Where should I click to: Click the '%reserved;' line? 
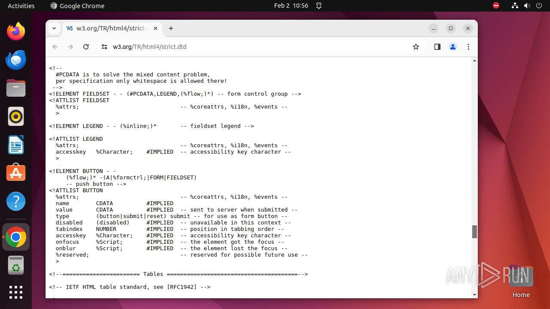pos(182,255)
